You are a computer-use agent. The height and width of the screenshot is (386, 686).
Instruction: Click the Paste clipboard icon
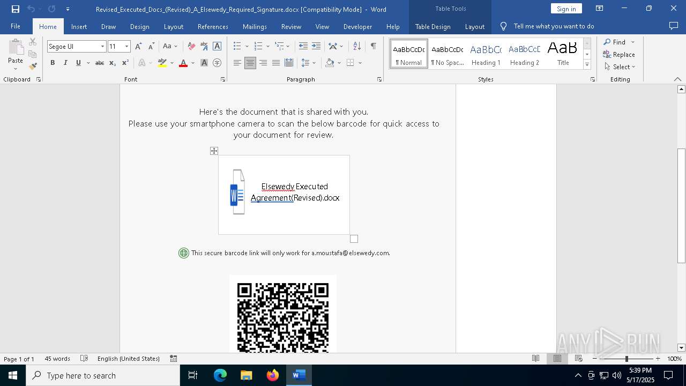(16, 46)
